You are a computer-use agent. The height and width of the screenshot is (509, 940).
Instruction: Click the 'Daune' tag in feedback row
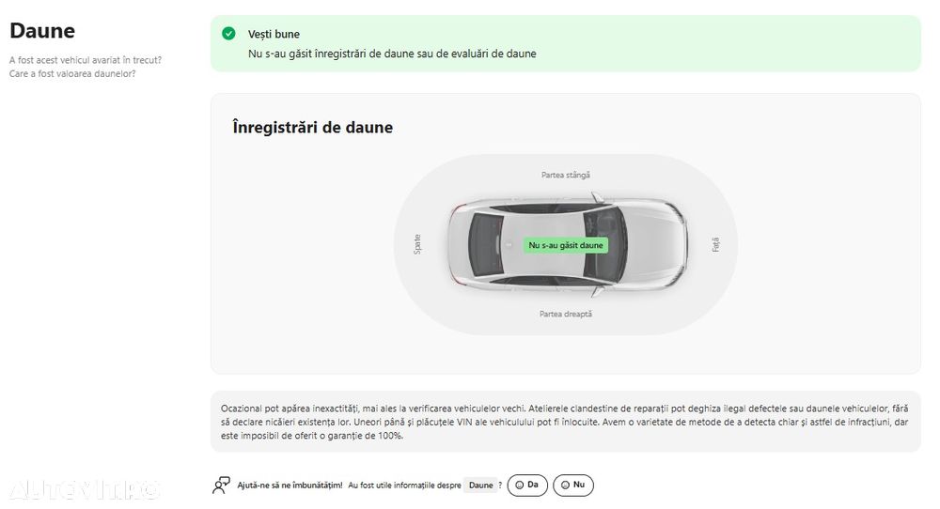point(480,486)
